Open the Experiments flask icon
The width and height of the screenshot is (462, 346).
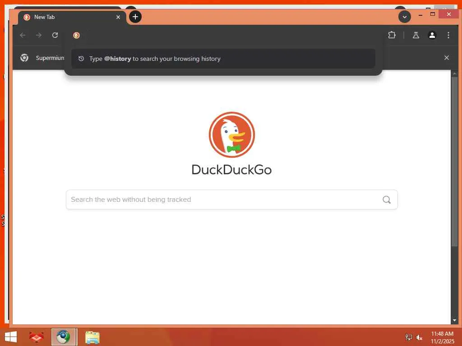pos(416,35)
